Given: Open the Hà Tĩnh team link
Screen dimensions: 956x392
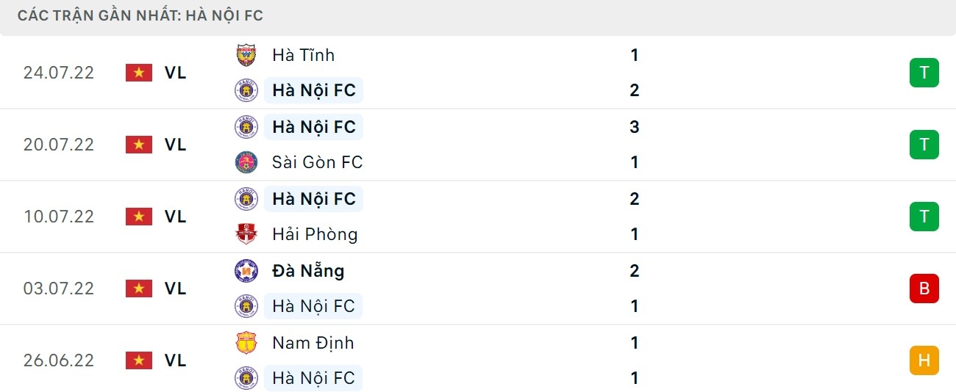Looking at the screenshot, I should 303,55.
